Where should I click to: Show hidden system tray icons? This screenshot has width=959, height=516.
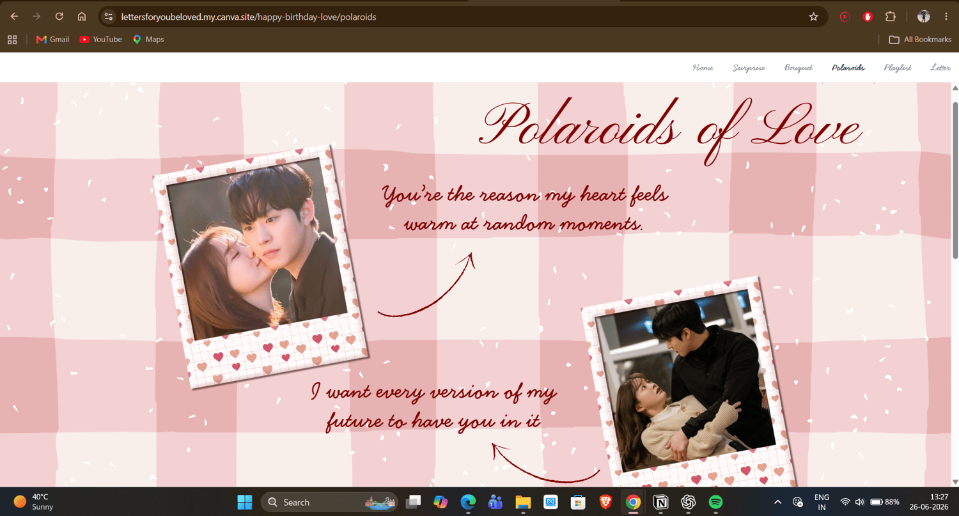777,502
